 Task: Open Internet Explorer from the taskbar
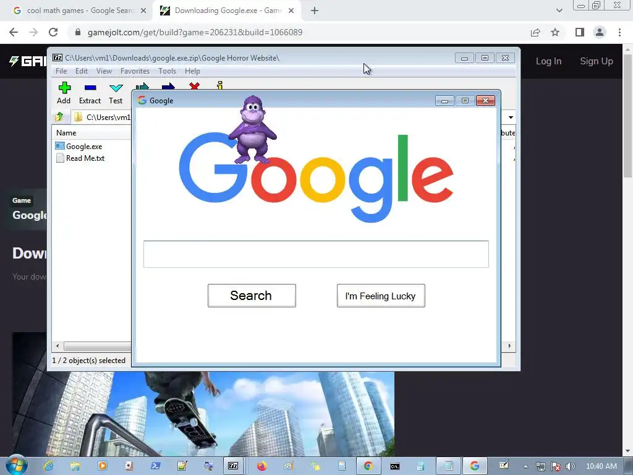[x=48, y=466]
